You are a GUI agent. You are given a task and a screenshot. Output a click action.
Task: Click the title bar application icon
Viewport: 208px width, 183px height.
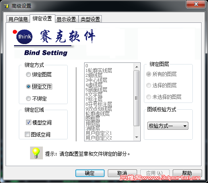(x=6, y=6)
